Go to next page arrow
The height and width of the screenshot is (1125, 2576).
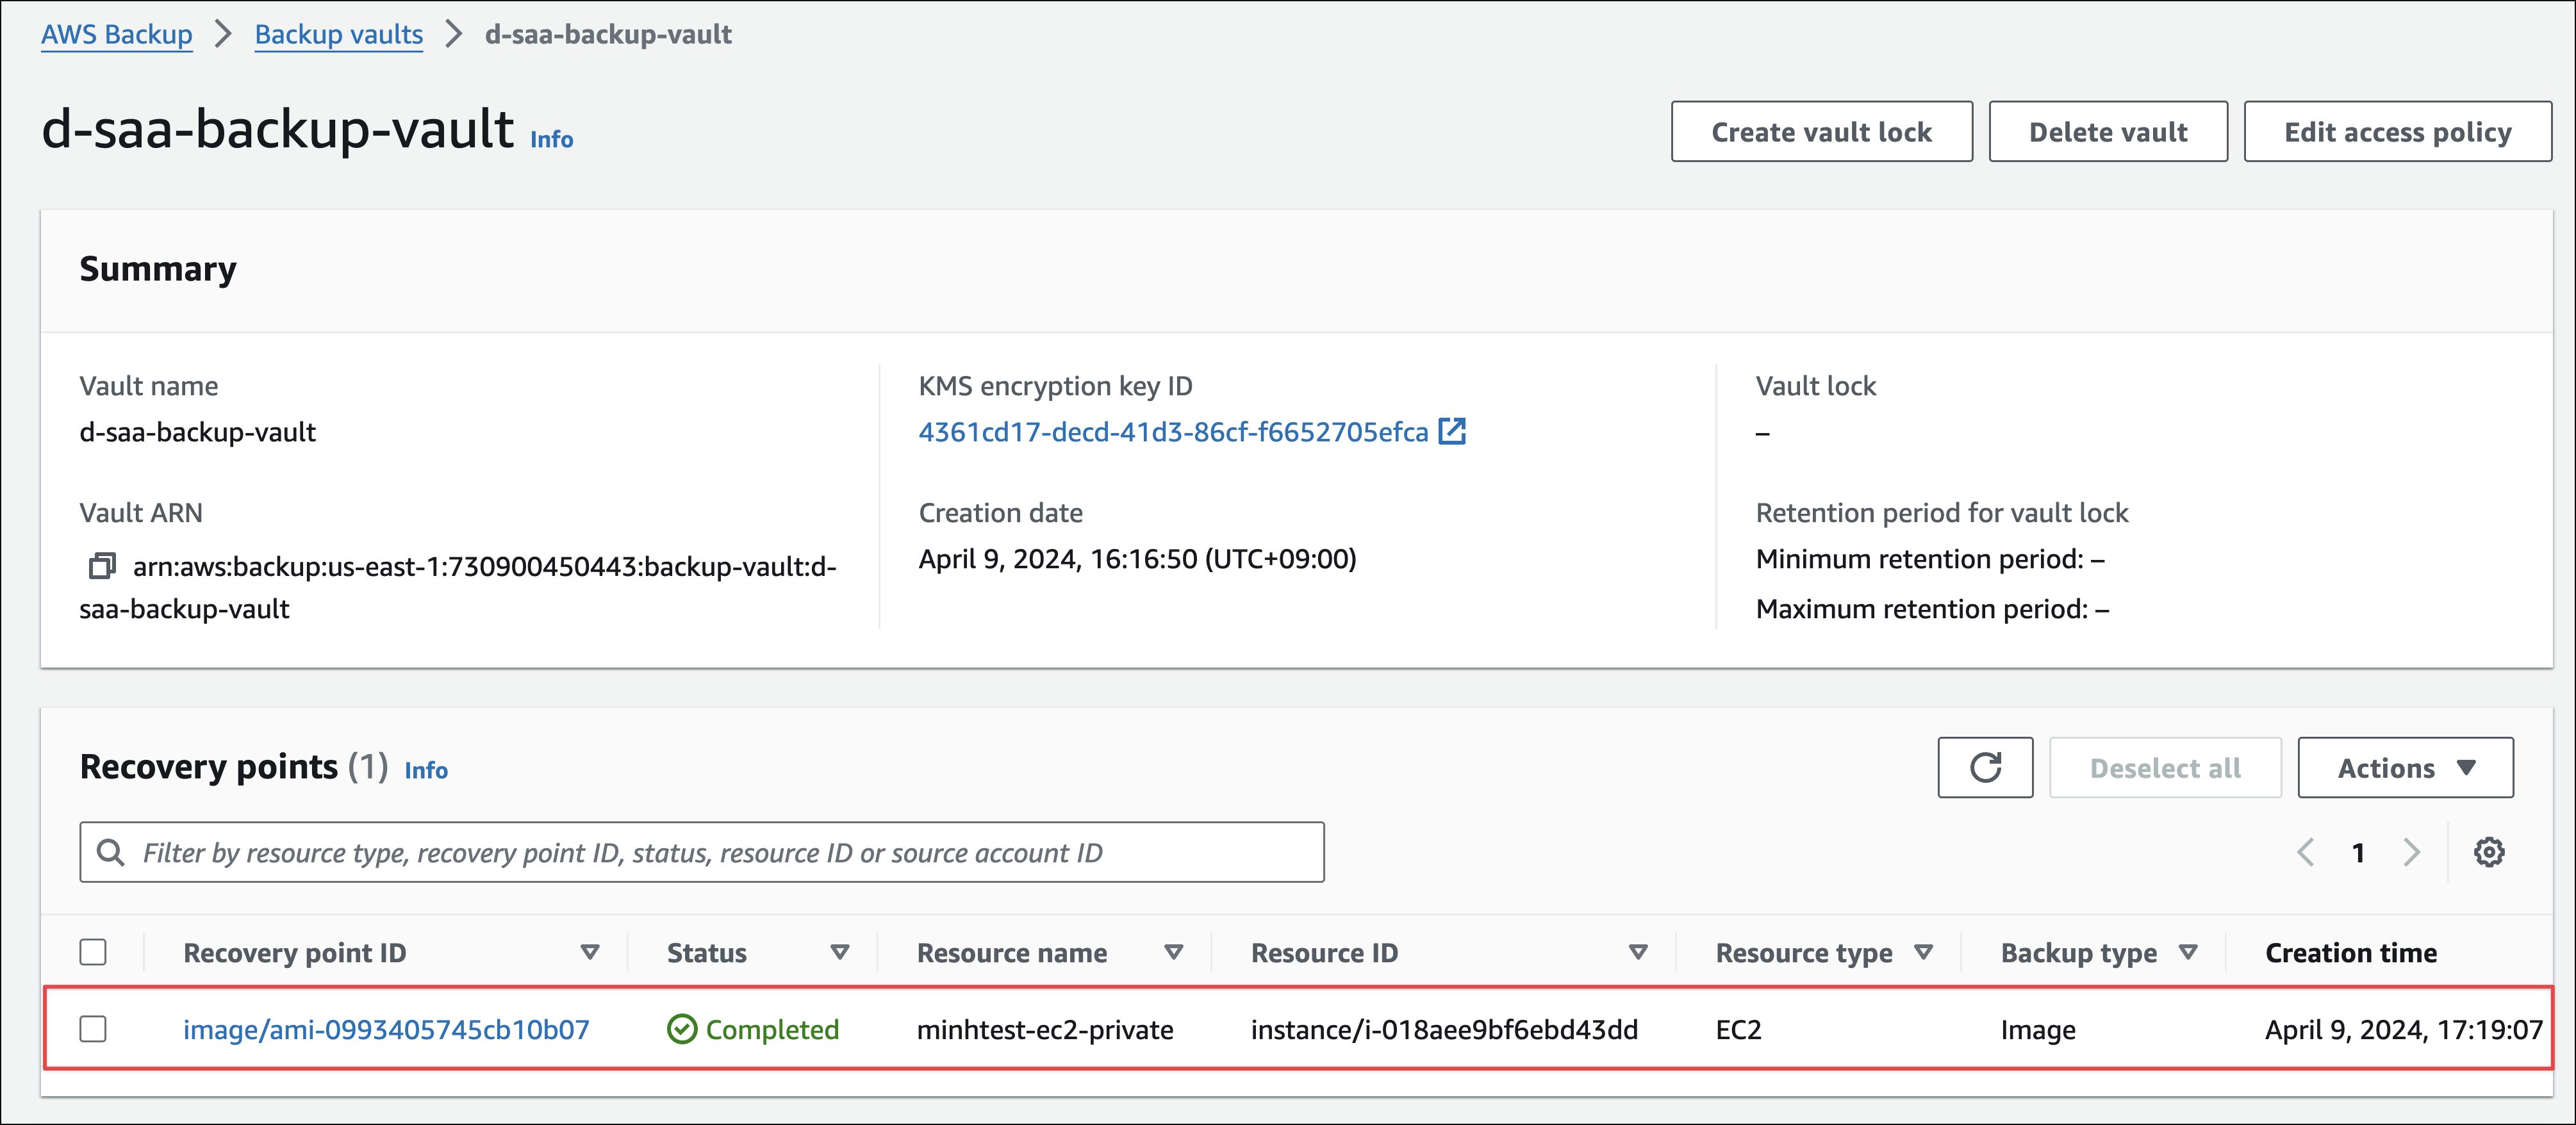coord(2411,852)
